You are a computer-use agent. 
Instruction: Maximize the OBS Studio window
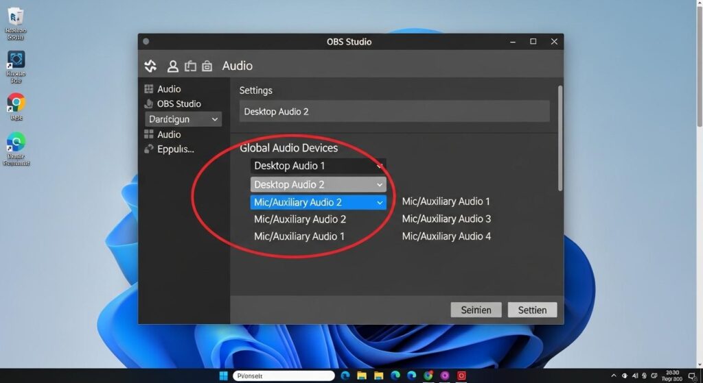(533, 42)
